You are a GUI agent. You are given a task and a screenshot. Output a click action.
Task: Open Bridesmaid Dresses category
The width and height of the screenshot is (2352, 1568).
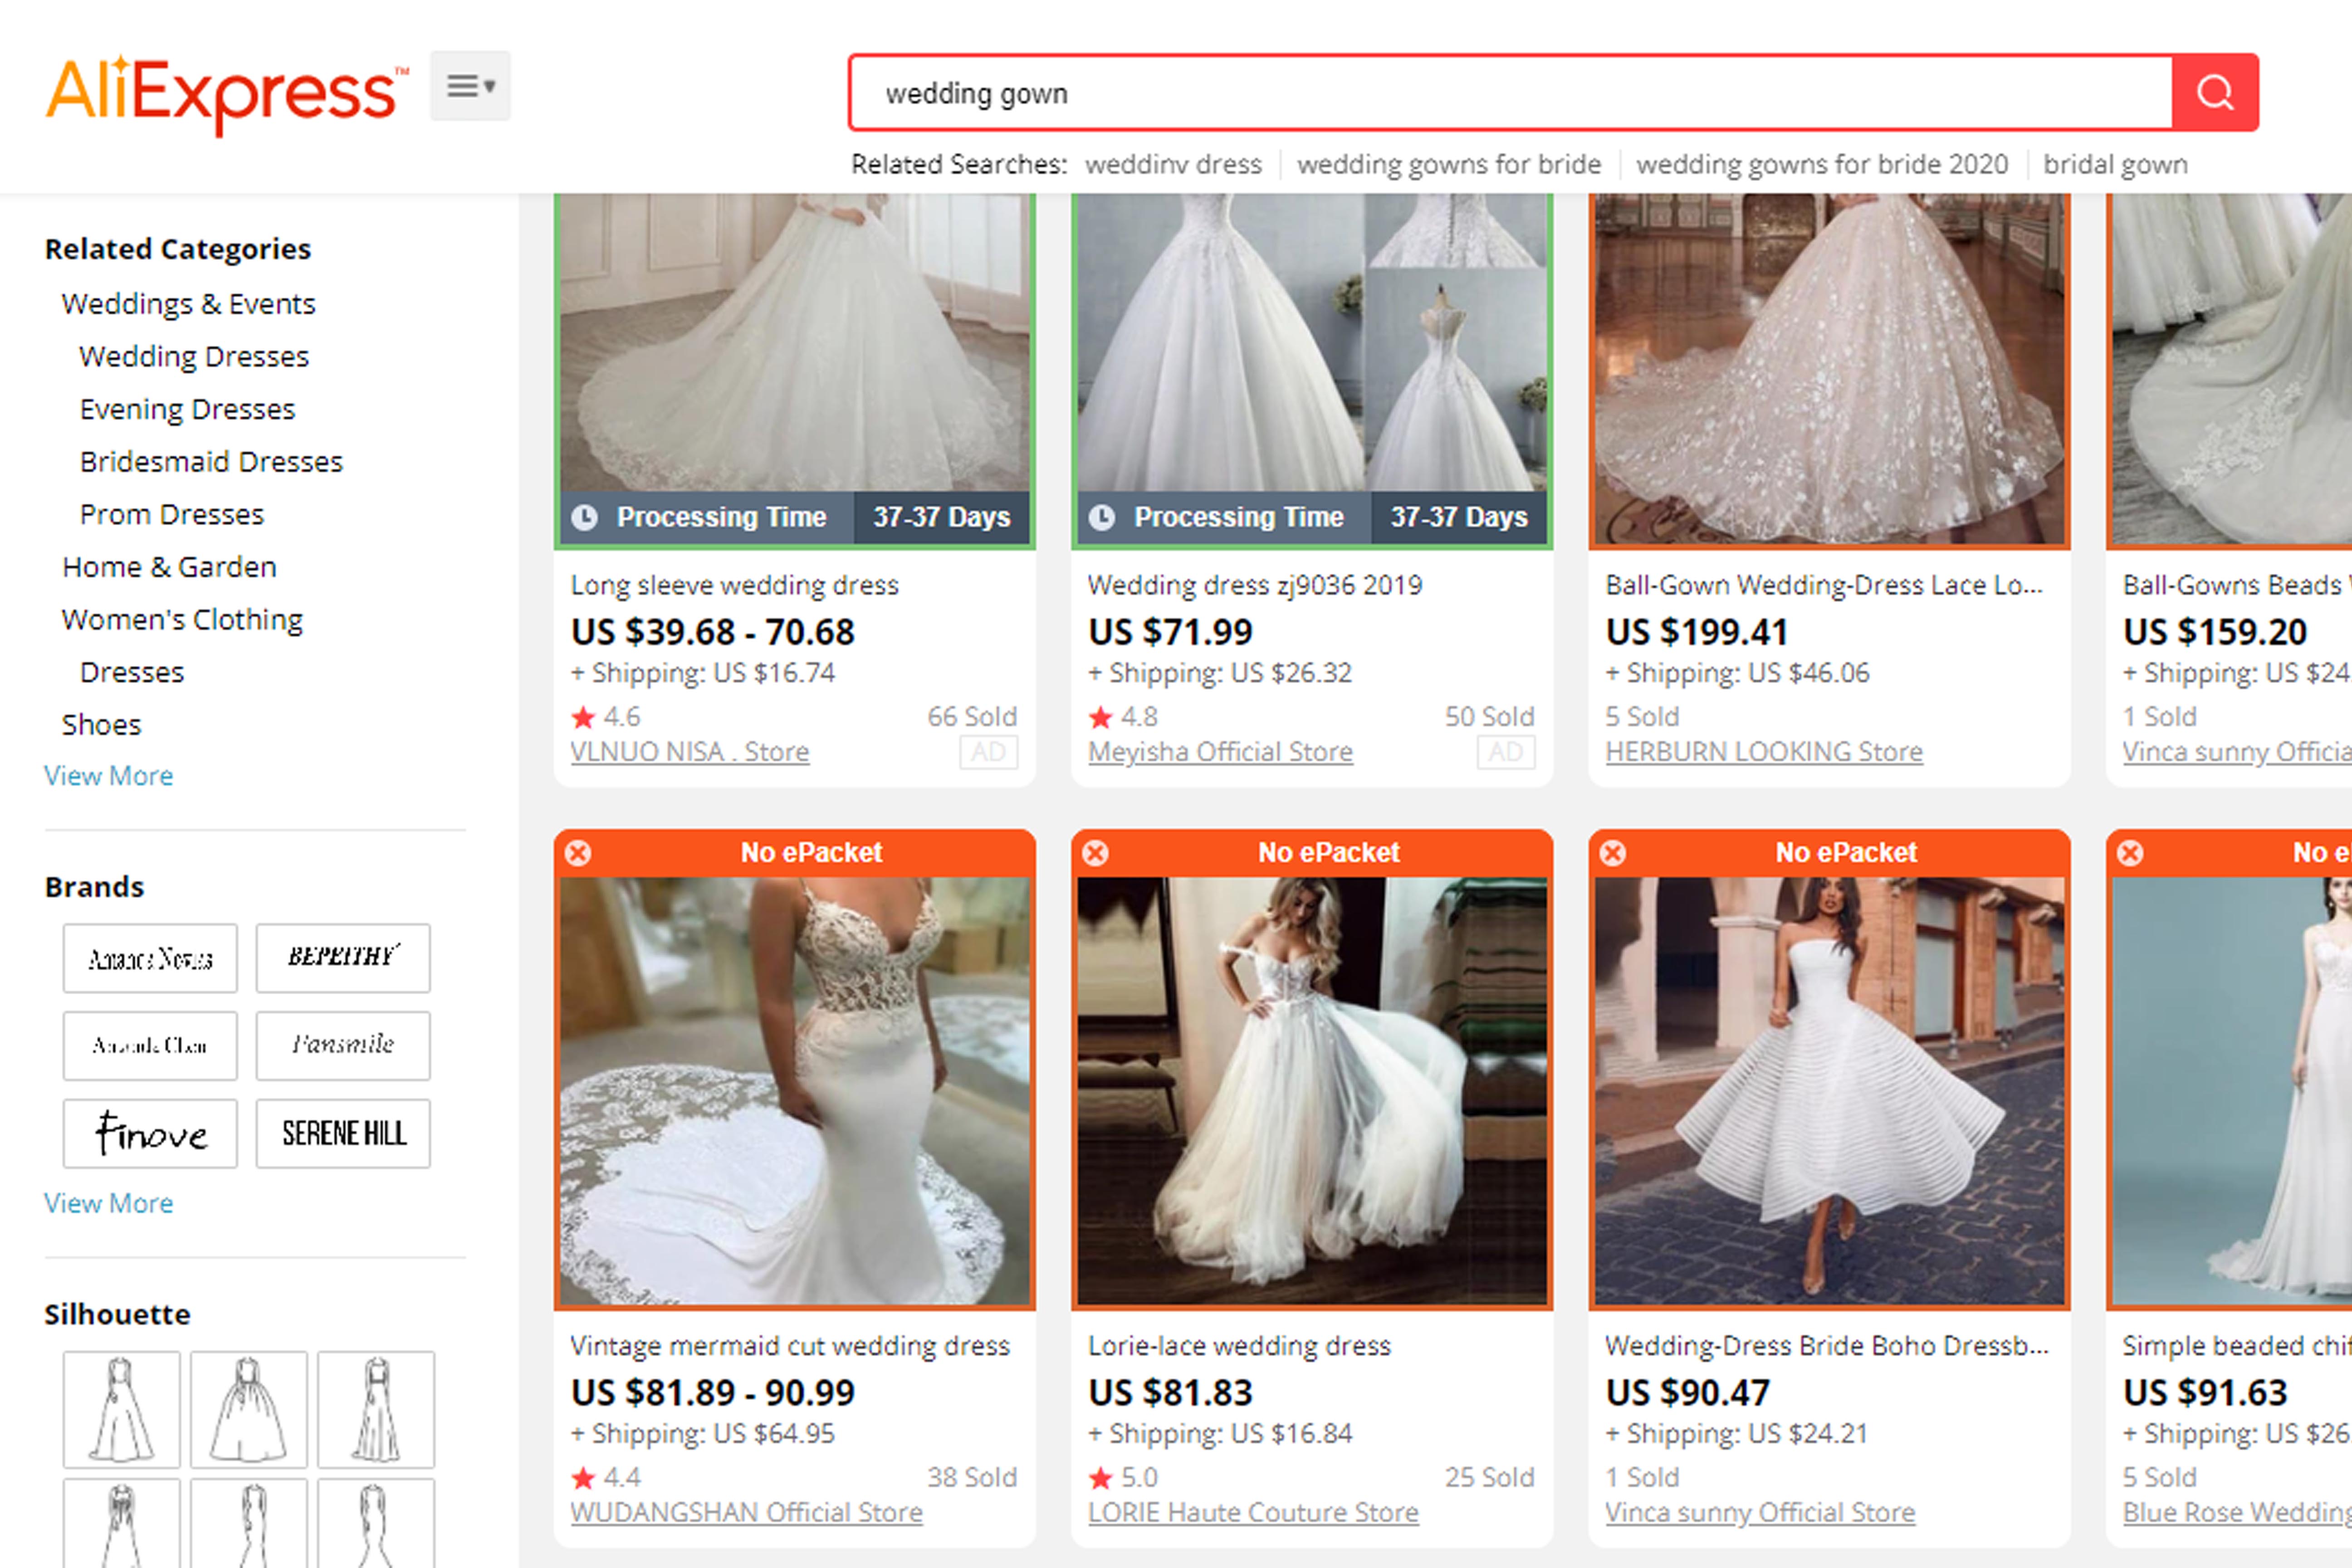[x=211, y=462]
